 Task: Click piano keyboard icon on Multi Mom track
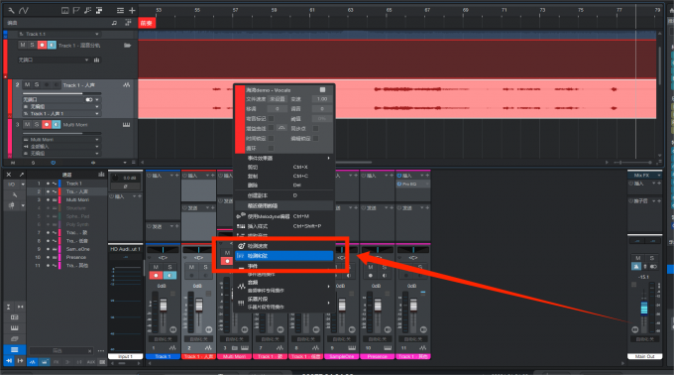(127, 125)
